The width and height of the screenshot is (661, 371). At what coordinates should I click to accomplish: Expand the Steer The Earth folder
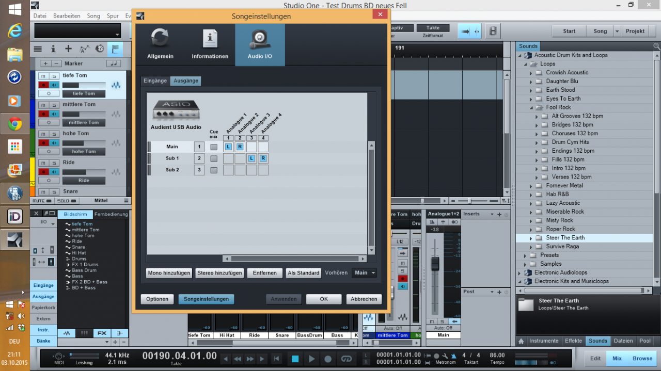point(530,238)
